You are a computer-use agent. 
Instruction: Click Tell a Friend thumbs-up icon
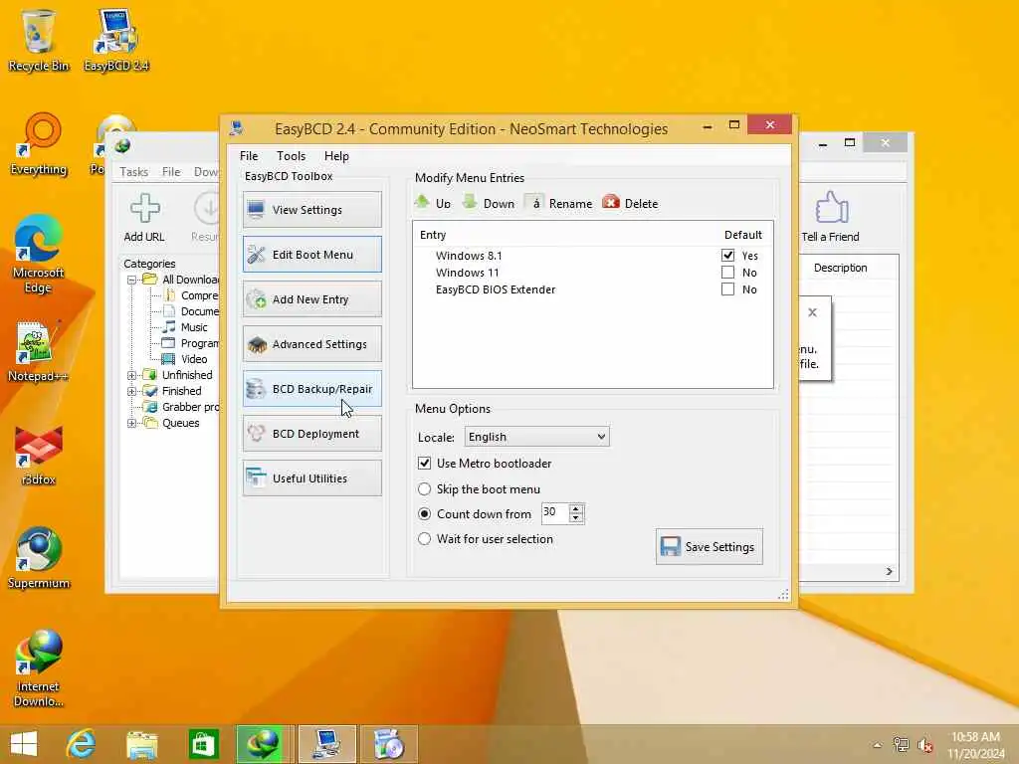pos(831,207)
